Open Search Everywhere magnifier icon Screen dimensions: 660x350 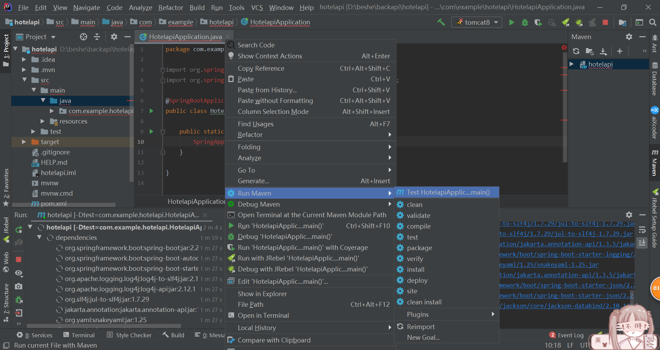coord(652,22)
